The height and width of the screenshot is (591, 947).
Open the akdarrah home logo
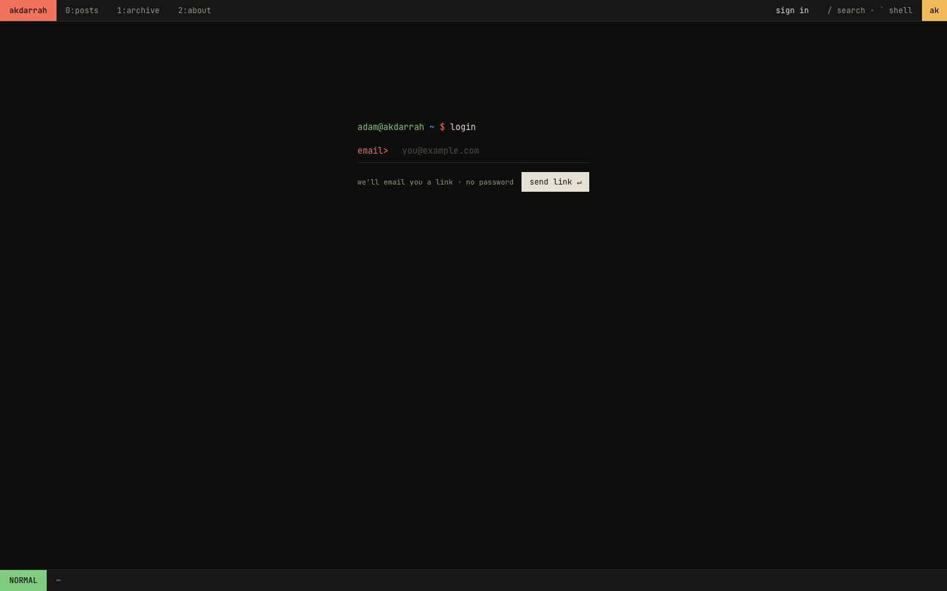coord(28,11)
